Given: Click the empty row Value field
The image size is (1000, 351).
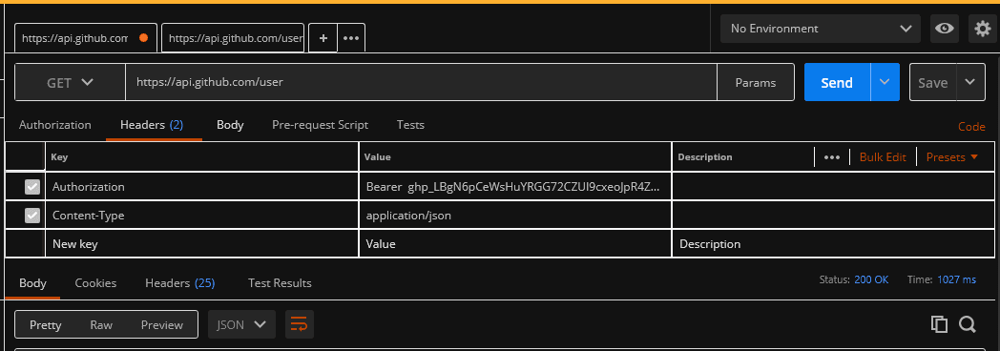Looking at the screenshot, I should point(515,244).
